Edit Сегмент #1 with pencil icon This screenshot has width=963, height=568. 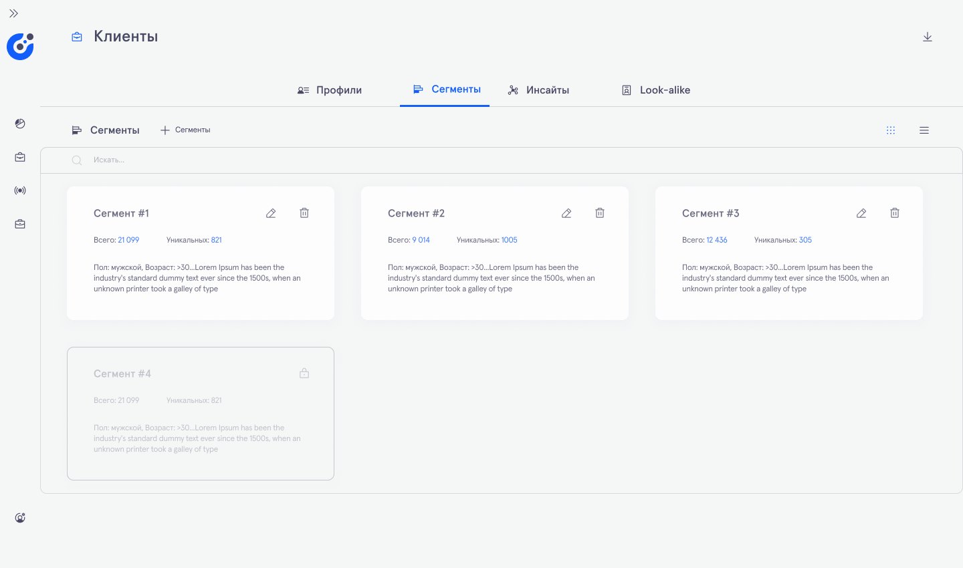271,213
